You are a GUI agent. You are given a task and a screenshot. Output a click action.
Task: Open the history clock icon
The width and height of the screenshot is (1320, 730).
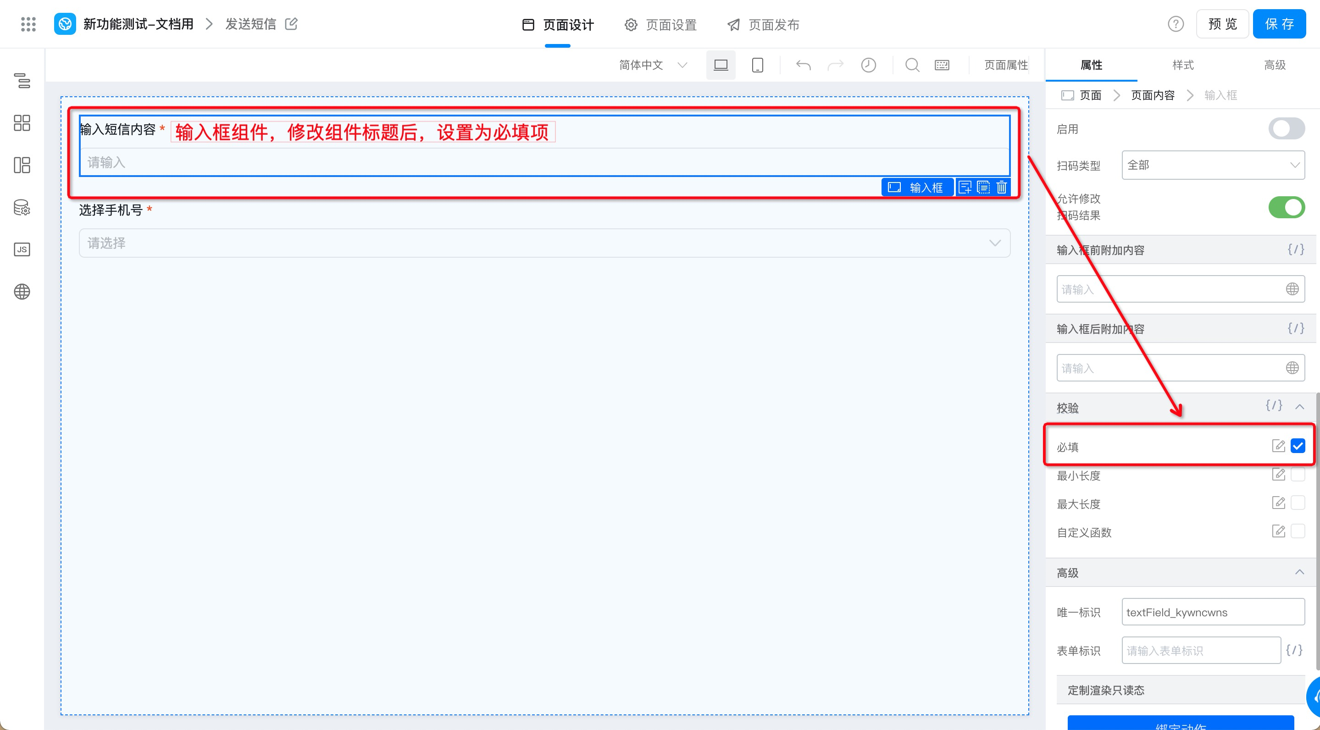[868, 65]
